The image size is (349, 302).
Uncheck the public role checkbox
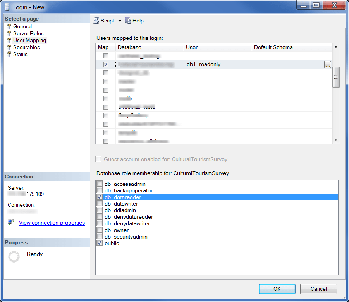pos(100,243)
